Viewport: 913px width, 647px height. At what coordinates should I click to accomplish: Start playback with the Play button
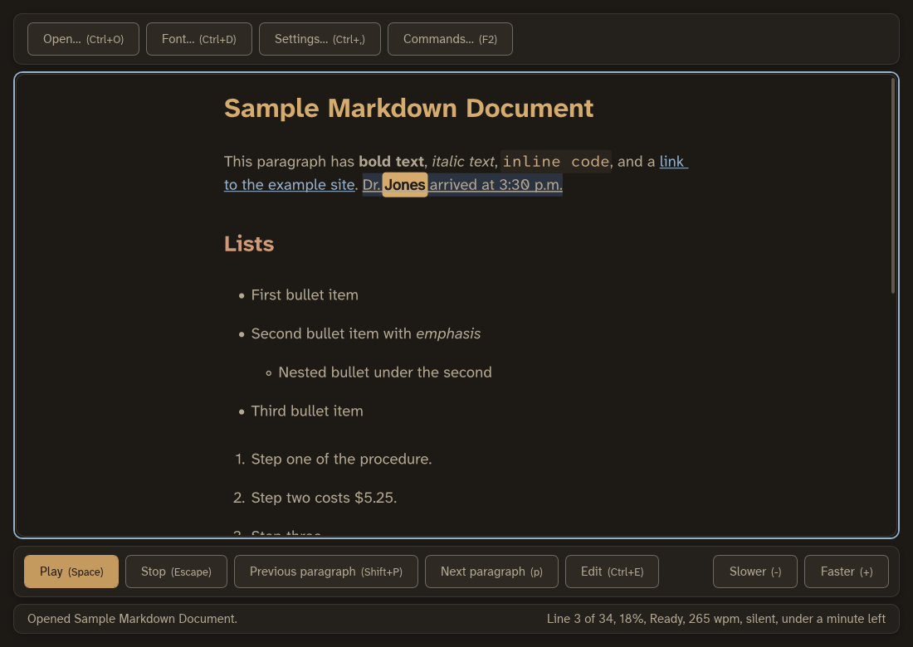tap(71, 572)
